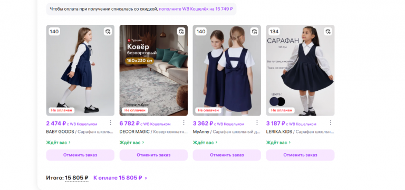The width and height of the screenshot is (405, 190).
Task: Open three-dot menu for LERIKA.KIDS item
Action: click(330, 122)
